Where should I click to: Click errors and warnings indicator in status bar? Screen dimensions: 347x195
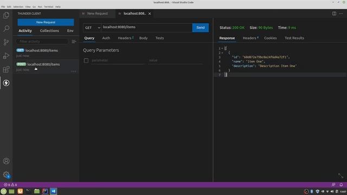(x=10, y=185)
